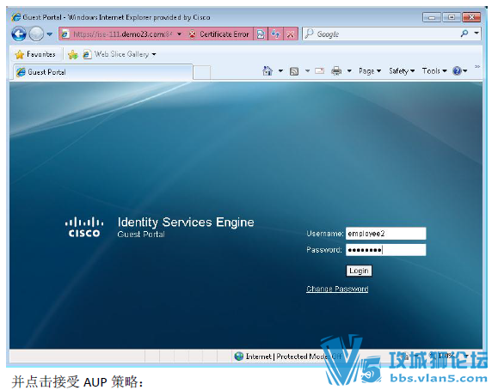The image size is (492, 390).
Task: Open the search provider dropdown arrow
Action: 477,33
